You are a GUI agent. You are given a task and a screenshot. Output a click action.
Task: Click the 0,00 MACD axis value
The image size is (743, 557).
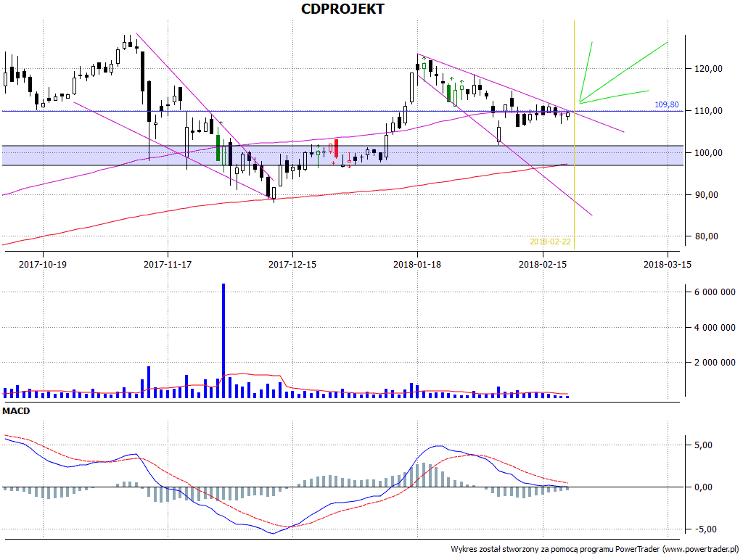(703, 487)
